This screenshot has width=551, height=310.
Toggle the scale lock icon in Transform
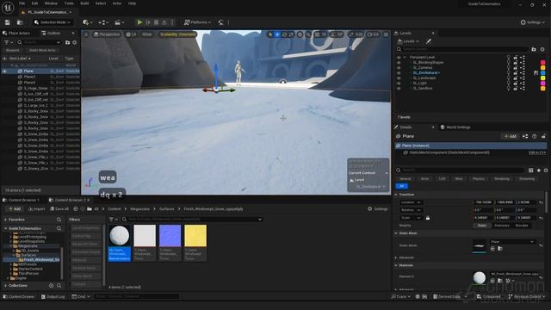click(428, 218)
